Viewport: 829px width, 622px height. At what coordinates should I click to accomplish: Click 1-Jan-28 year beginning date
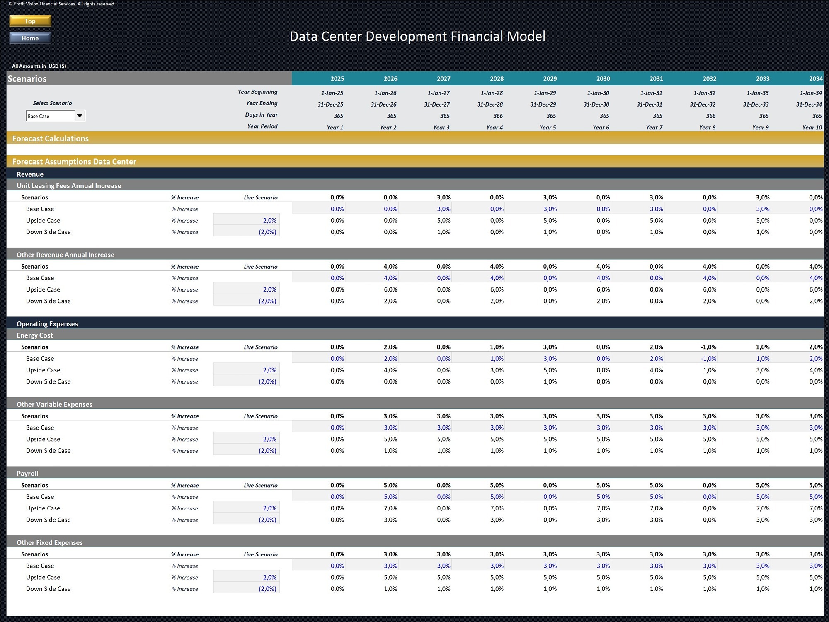point(492,93)
